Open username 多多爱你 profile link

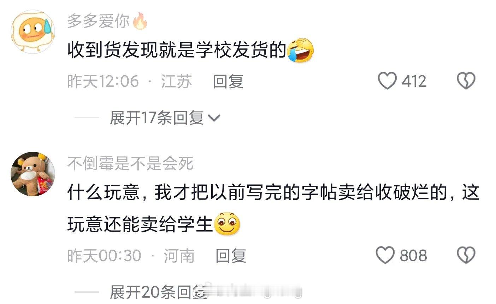click(x=99, y=22)
